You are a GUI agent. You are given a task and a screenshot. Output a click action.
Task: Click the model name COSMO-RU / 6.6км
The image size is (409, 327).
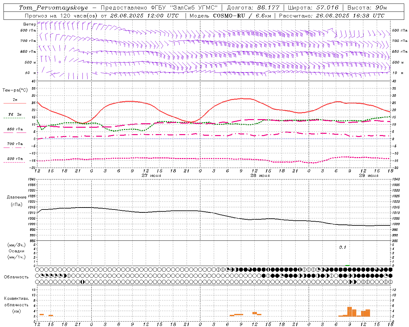point(242,16)
